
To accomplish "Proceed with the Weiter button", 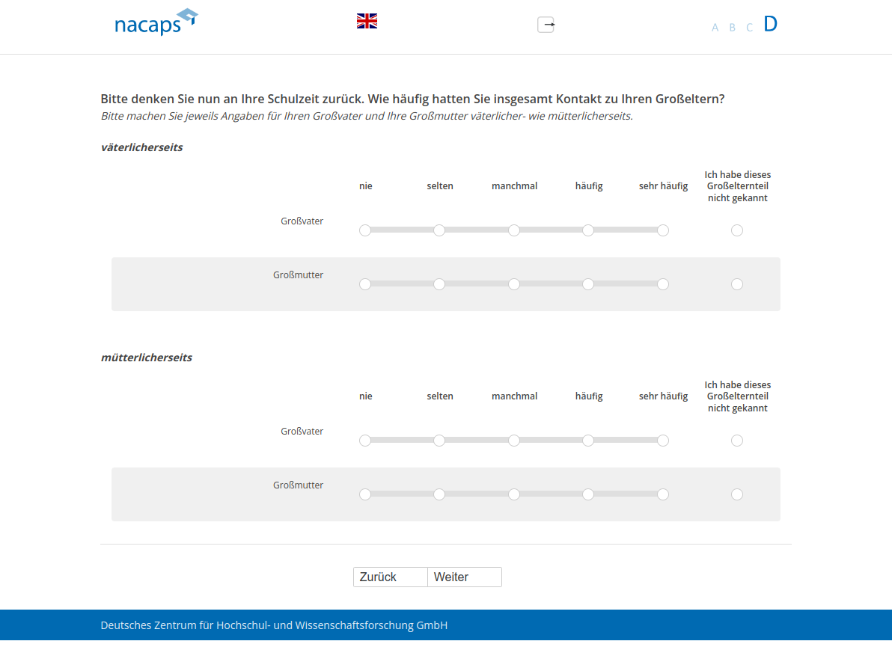I will coord(464,577).
